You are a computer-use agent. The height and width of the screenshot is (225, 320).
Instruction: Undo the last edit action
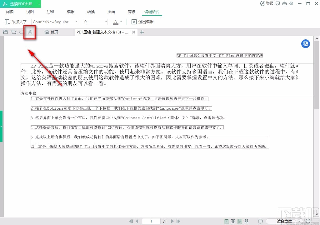pyautogui.click(x=13, y=32)
